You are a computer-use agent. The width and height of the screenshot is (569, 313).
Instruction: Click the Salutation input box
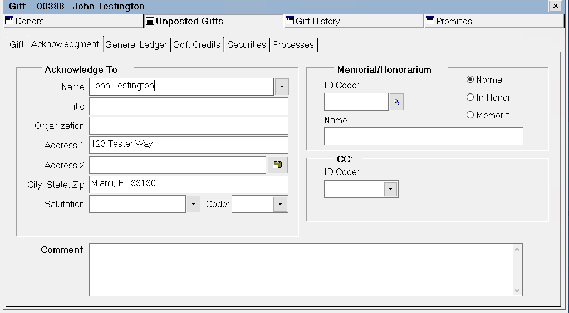[138, 204]
